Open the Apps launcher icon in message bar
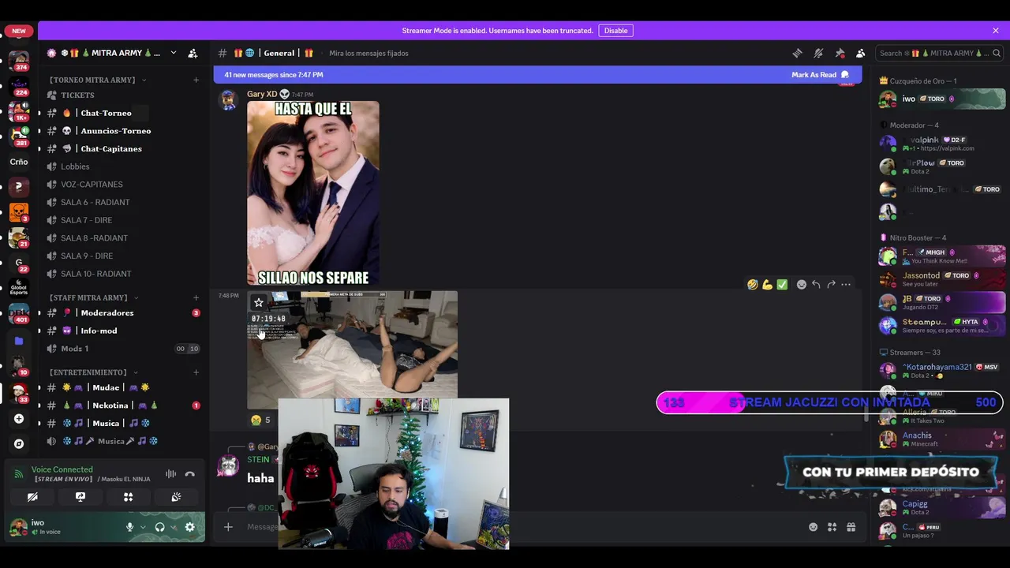The image size is (1010, 568). [832, 527]
